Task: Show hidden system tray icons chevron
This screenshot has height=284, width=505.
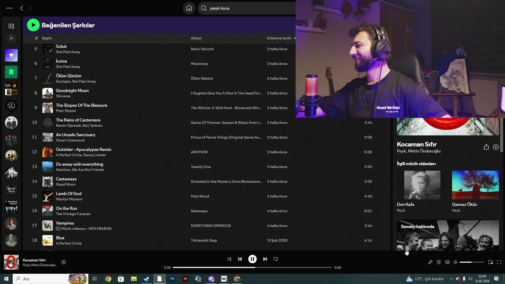Action: tap(451, 279)
